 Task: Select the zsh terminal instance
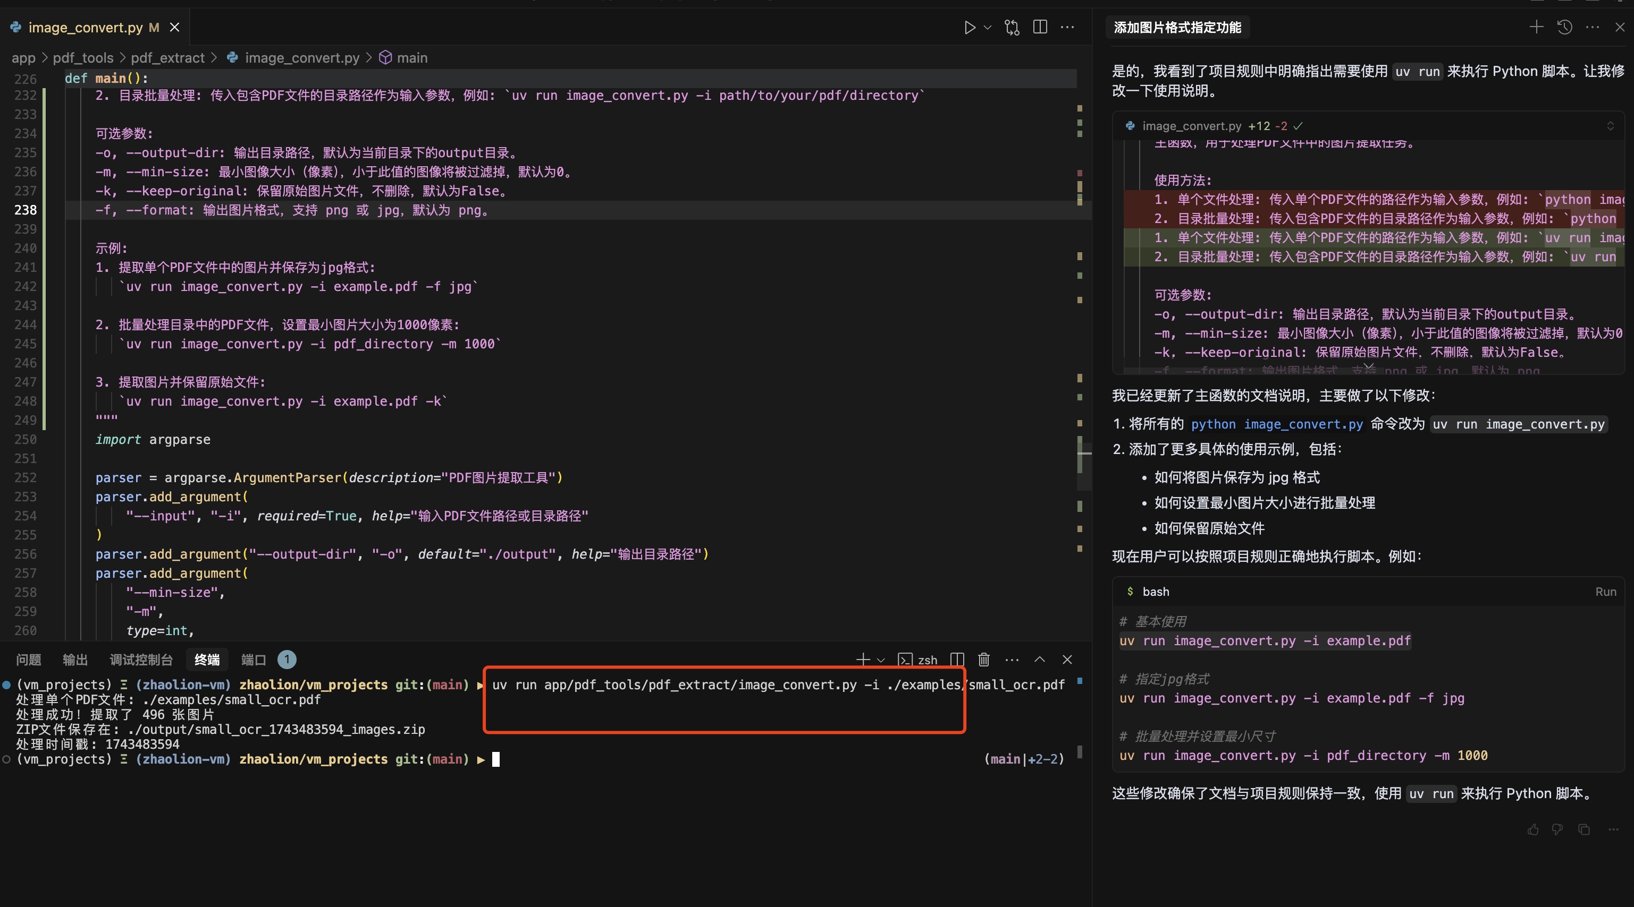click(x=918, y=660)
